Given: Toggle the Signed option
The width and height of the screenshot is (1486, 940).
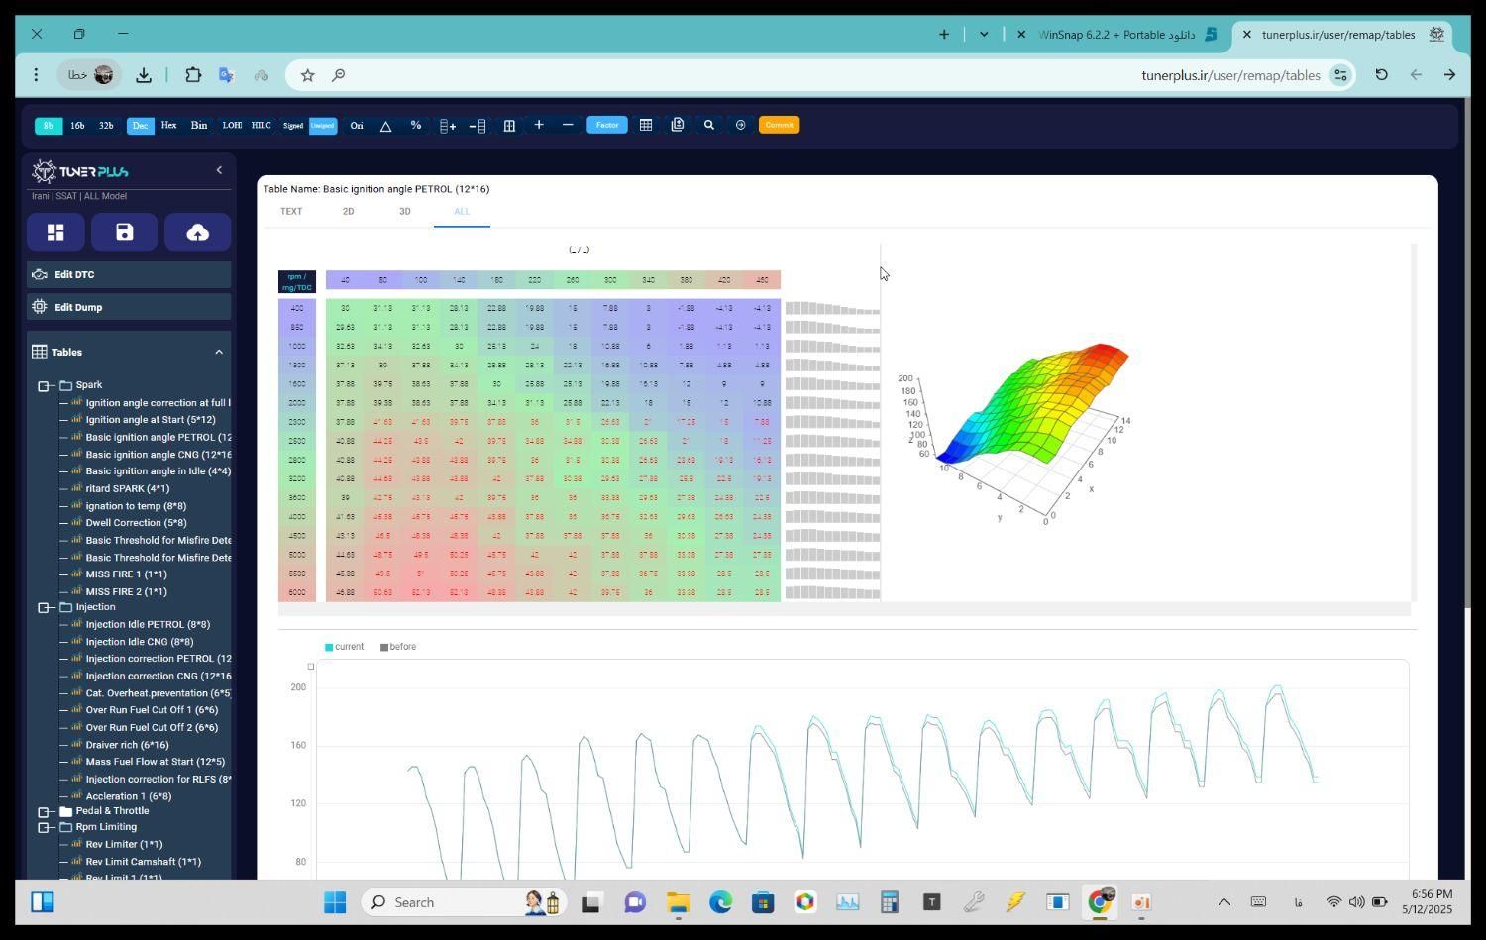Looking at the screenshot, I should click(293, 125).
